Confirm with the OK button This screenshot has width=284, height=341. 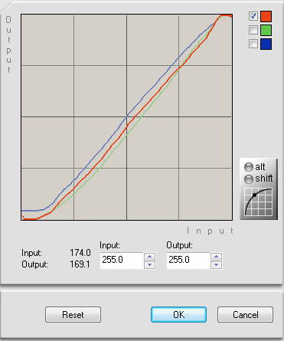click(x=178, y=315)
